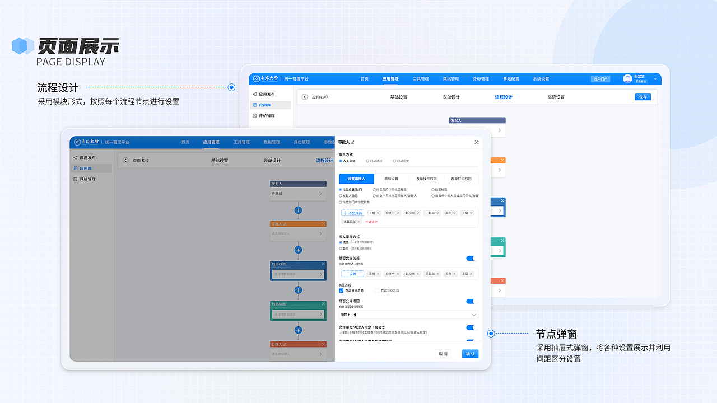717x403 pixels.
Task: Click 进入门户 button in rear window
Action: [x=600, y=79]
